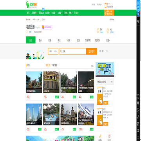141x141 pixels.
Task: Click the green badge on ¥38 card
Action: pyautogui.click(x=74, y=97)
